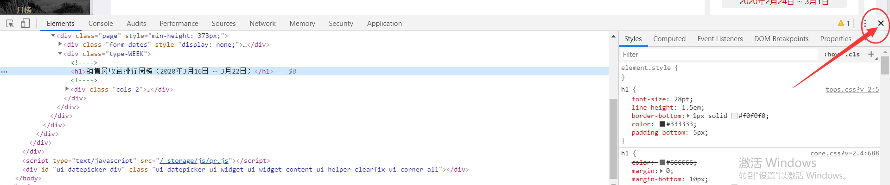This screenshot has height=185, width=890.
Task: Close the DevTools panel
Action: click(x=881, y=23)
